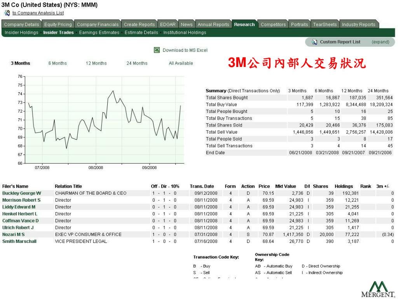Open the Competitors tab
This screenshot has height=299, width=398.
coord(273,25)
